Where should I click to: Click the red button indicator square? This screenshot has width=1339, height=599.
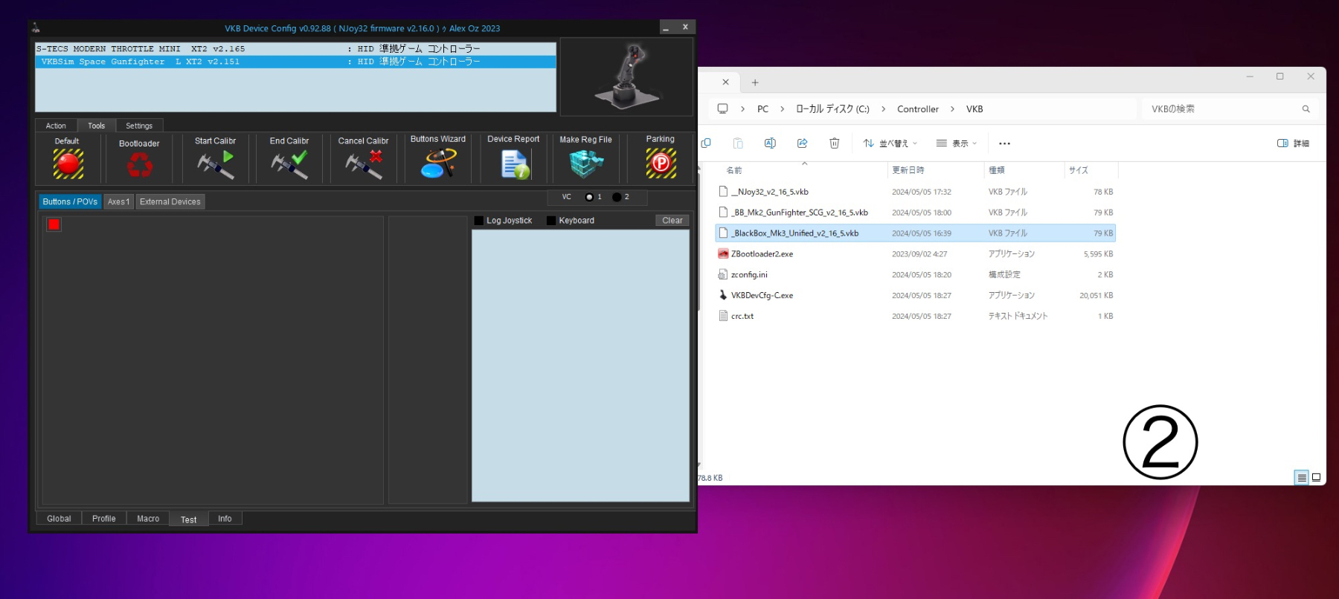tap(54, 224)
